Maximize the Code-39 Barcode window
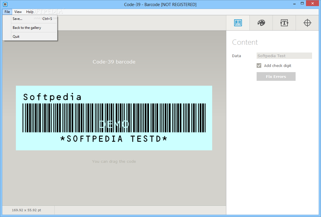The image size is (321, 217). click(x=302, y=3)
